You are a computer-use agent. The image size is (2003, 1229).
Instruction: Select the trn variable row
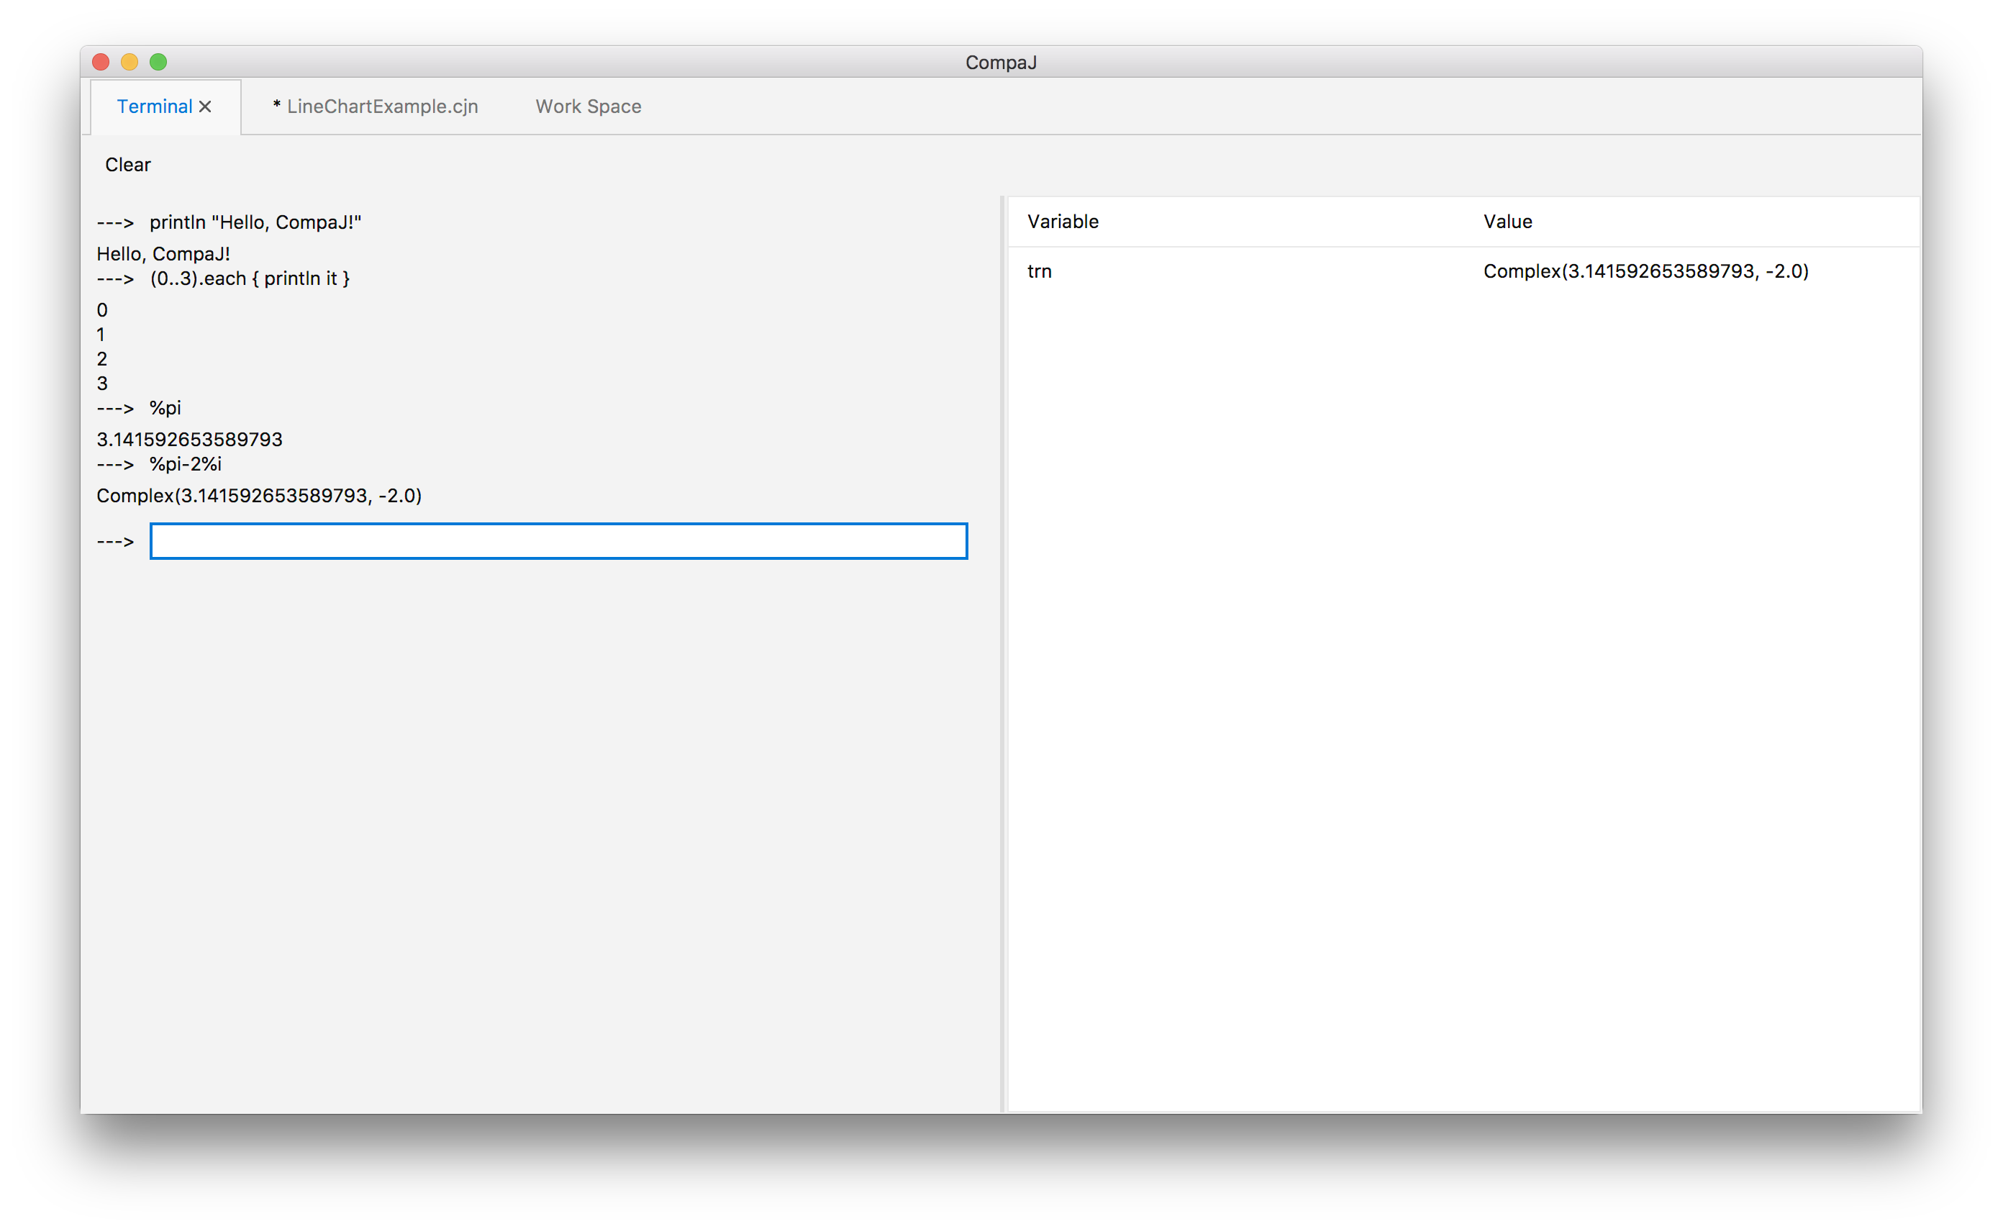coord(1040,271)
